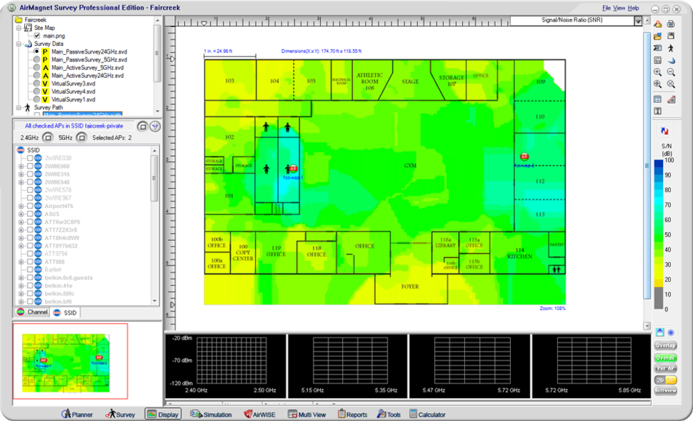Expand the 2WIRE068 SSID node
The height and width of the screenshot is (421, 693).
[x=21, y=167]
